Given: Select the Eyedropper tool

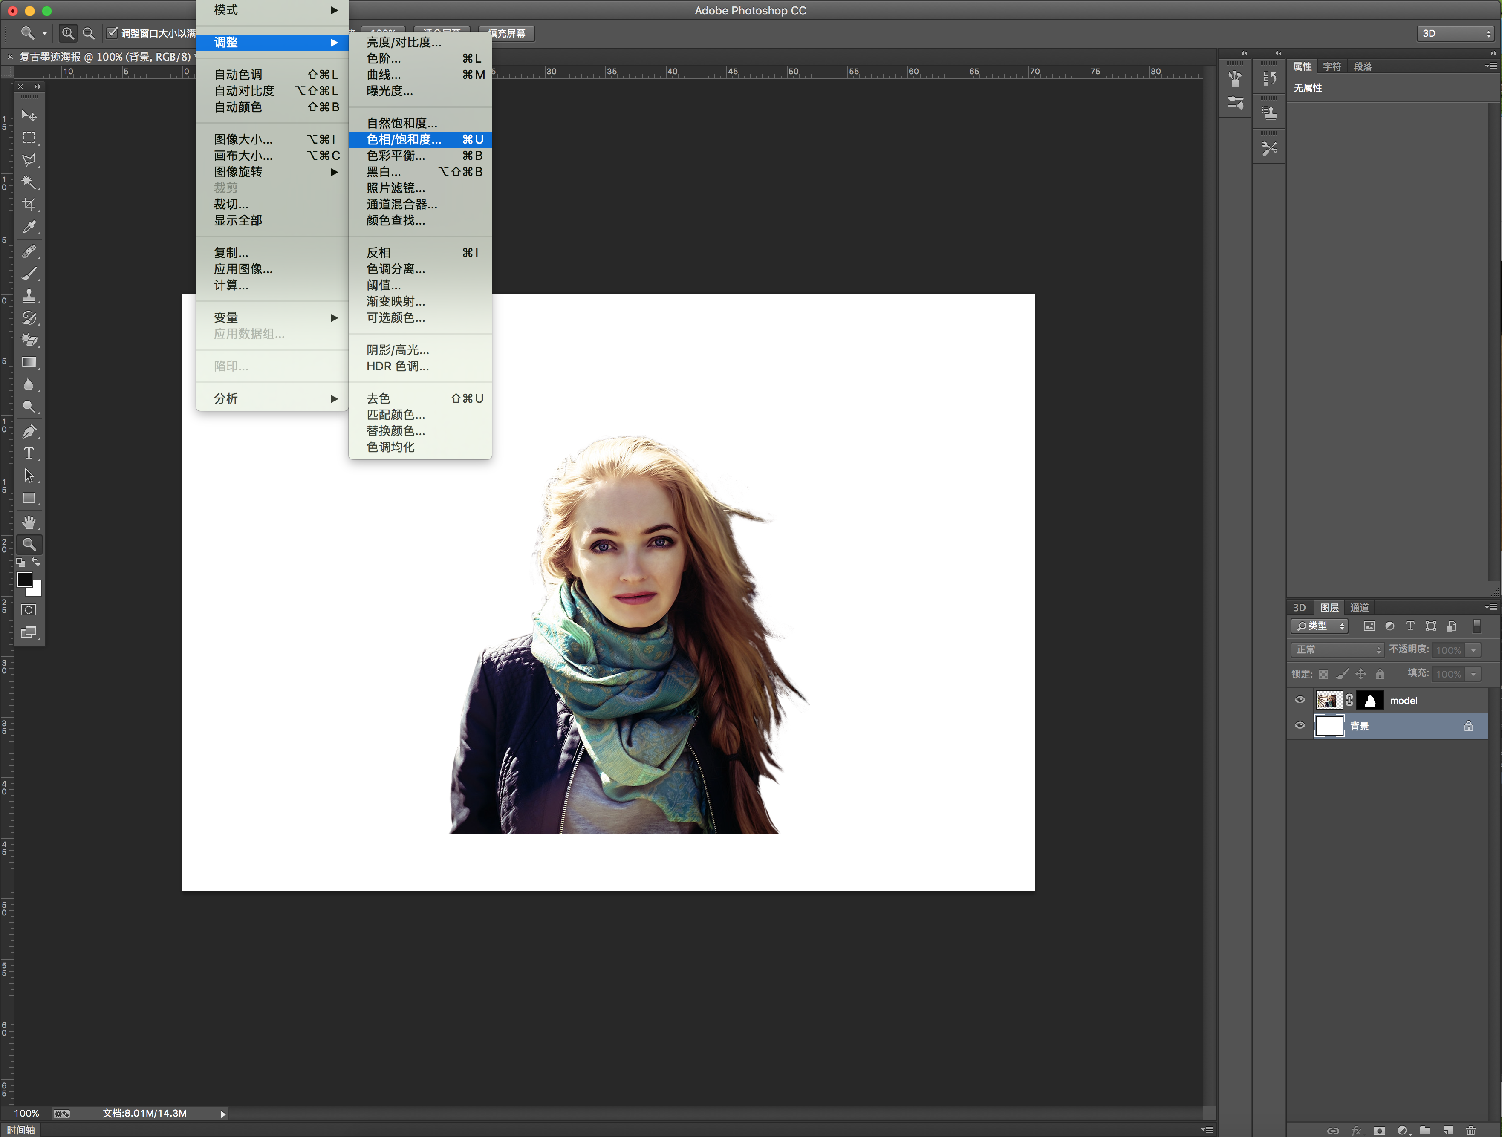Looking at the screenshot, I should tap(29, 228).
